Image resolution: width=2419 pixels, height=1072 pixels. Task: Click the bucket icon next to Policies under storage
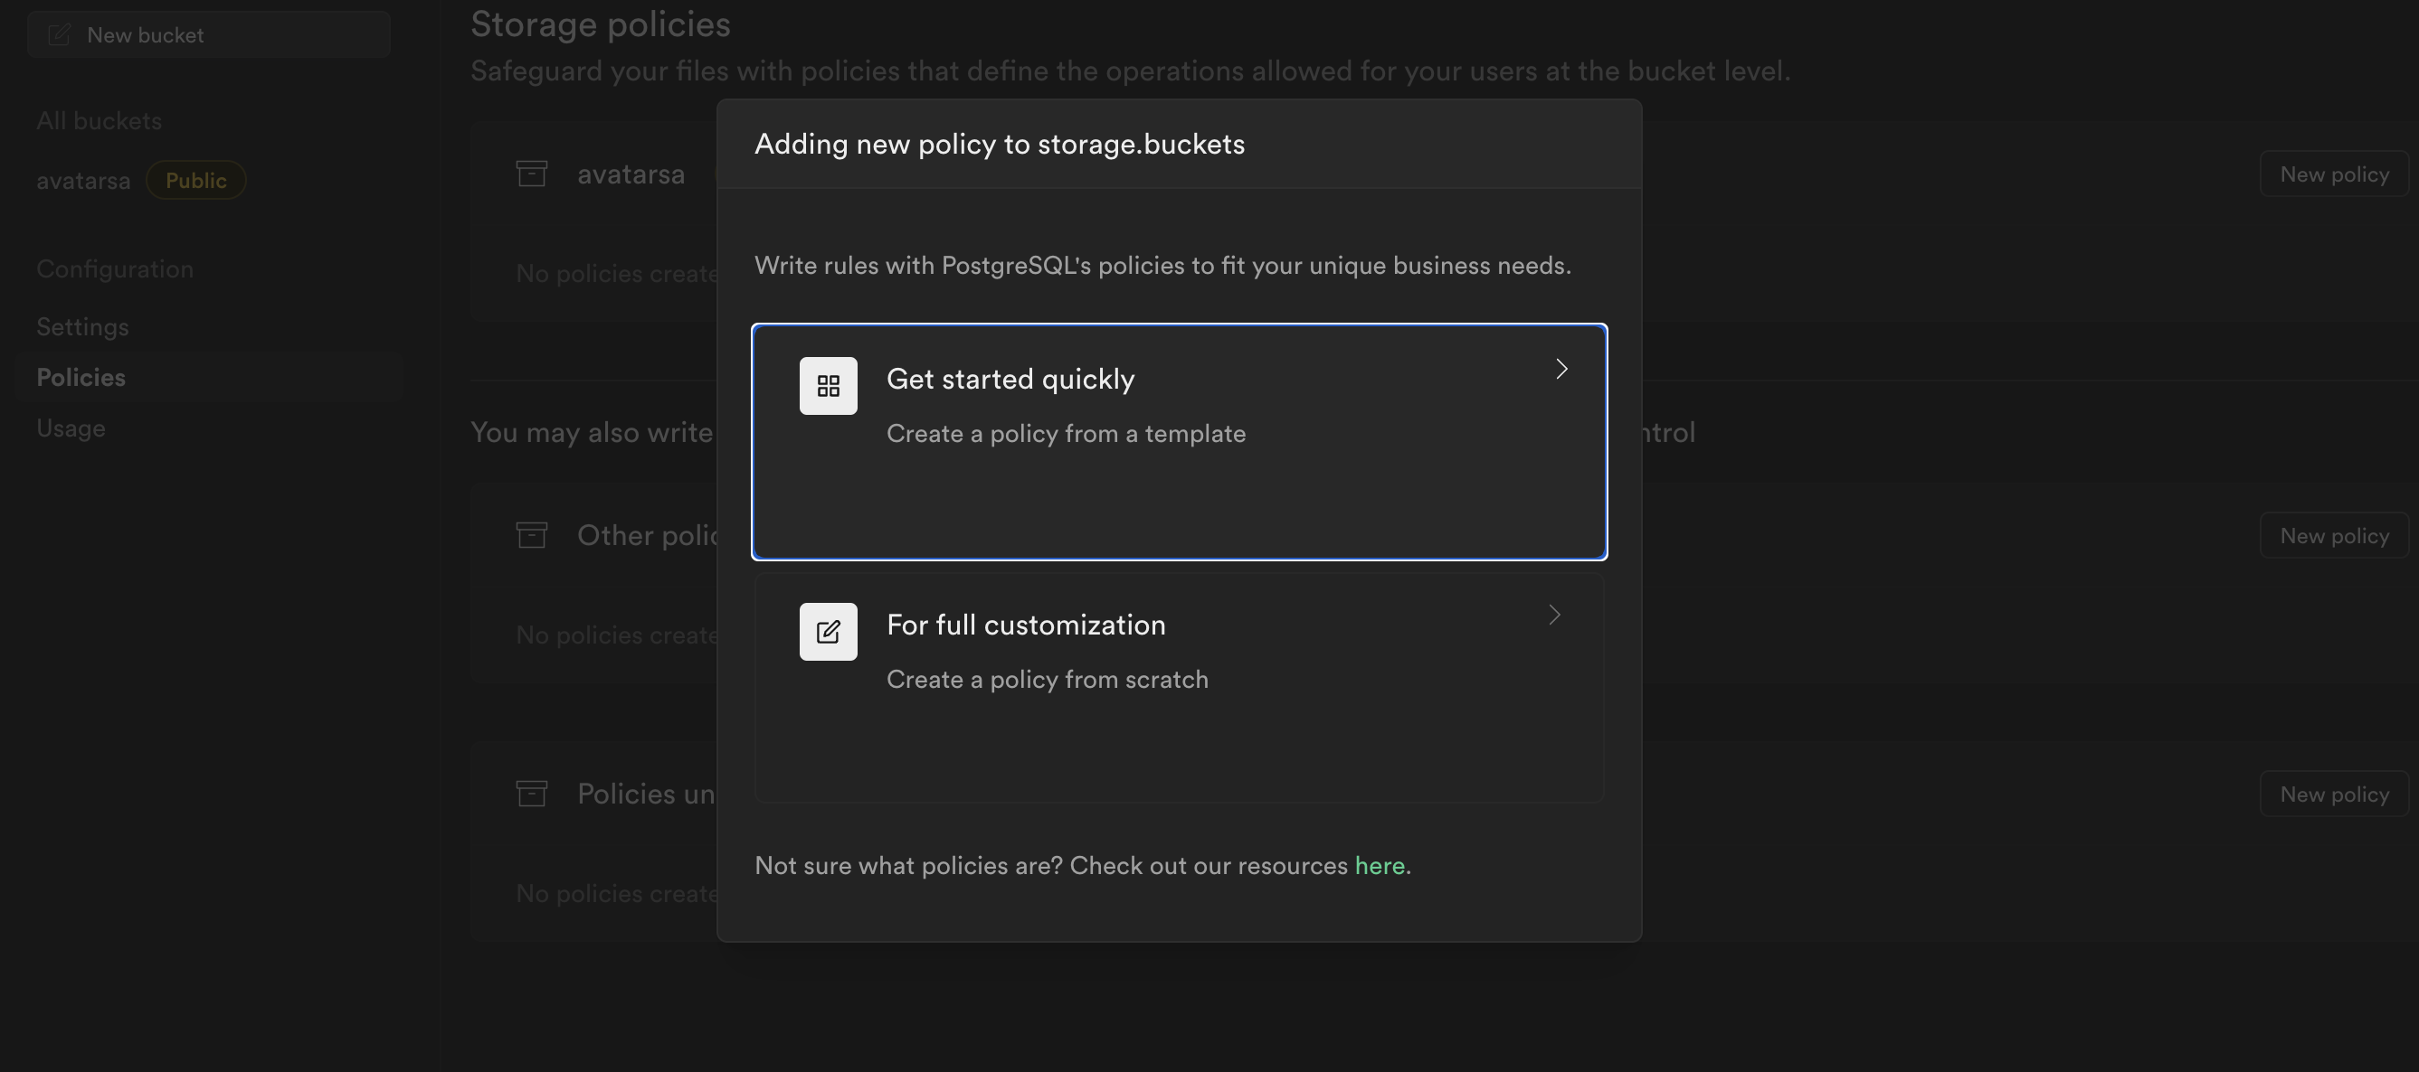coord(532,793)
